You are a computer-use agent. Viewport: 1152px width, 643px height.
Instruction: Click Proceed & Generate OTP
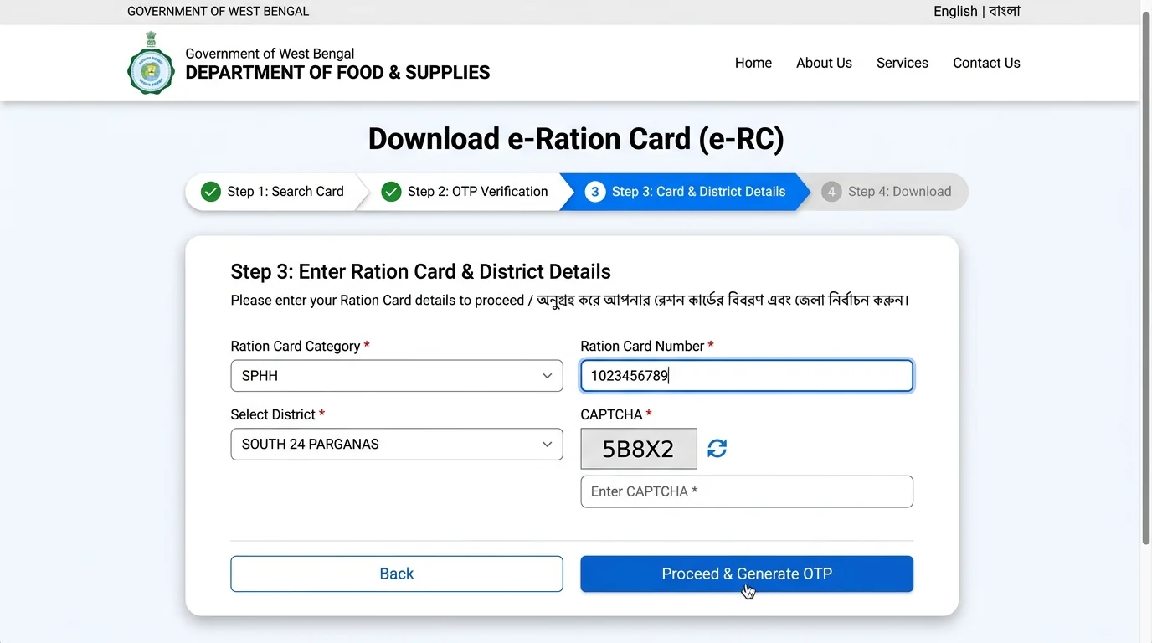[747, 574]
